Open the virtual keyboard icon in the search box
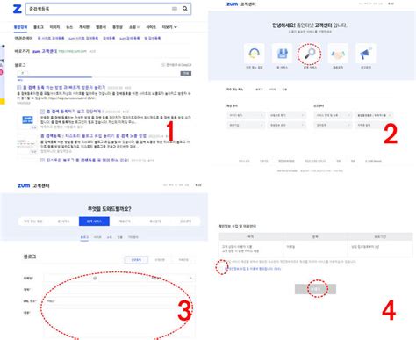This screenshot has width=416, height=340. coord(175,9)
